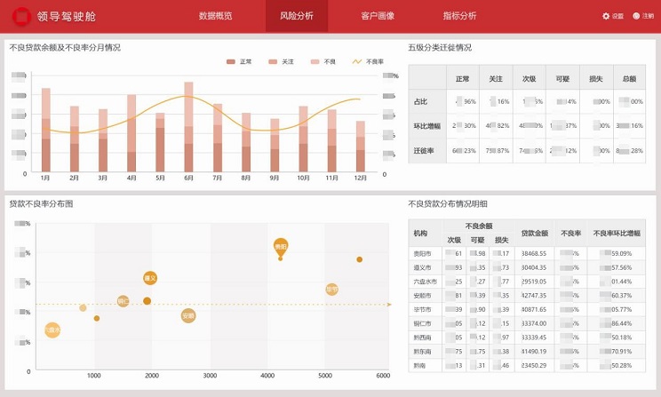Hide the 不良率 line via legend
Image resolution: width=661 pixels, height=397 pixels.
(369, 61)
